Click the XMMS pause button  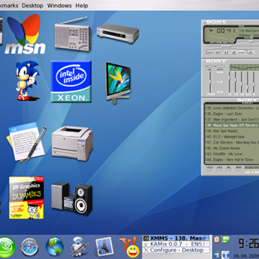click(x=227, y=52)
